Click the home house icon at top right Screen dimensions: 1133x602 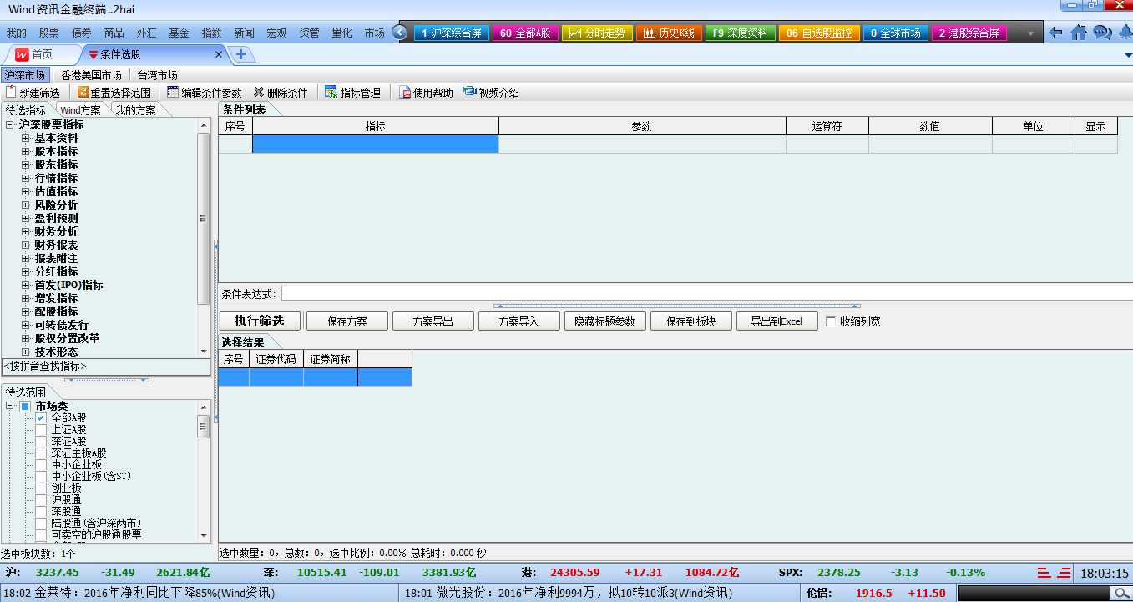[1079, 33]
